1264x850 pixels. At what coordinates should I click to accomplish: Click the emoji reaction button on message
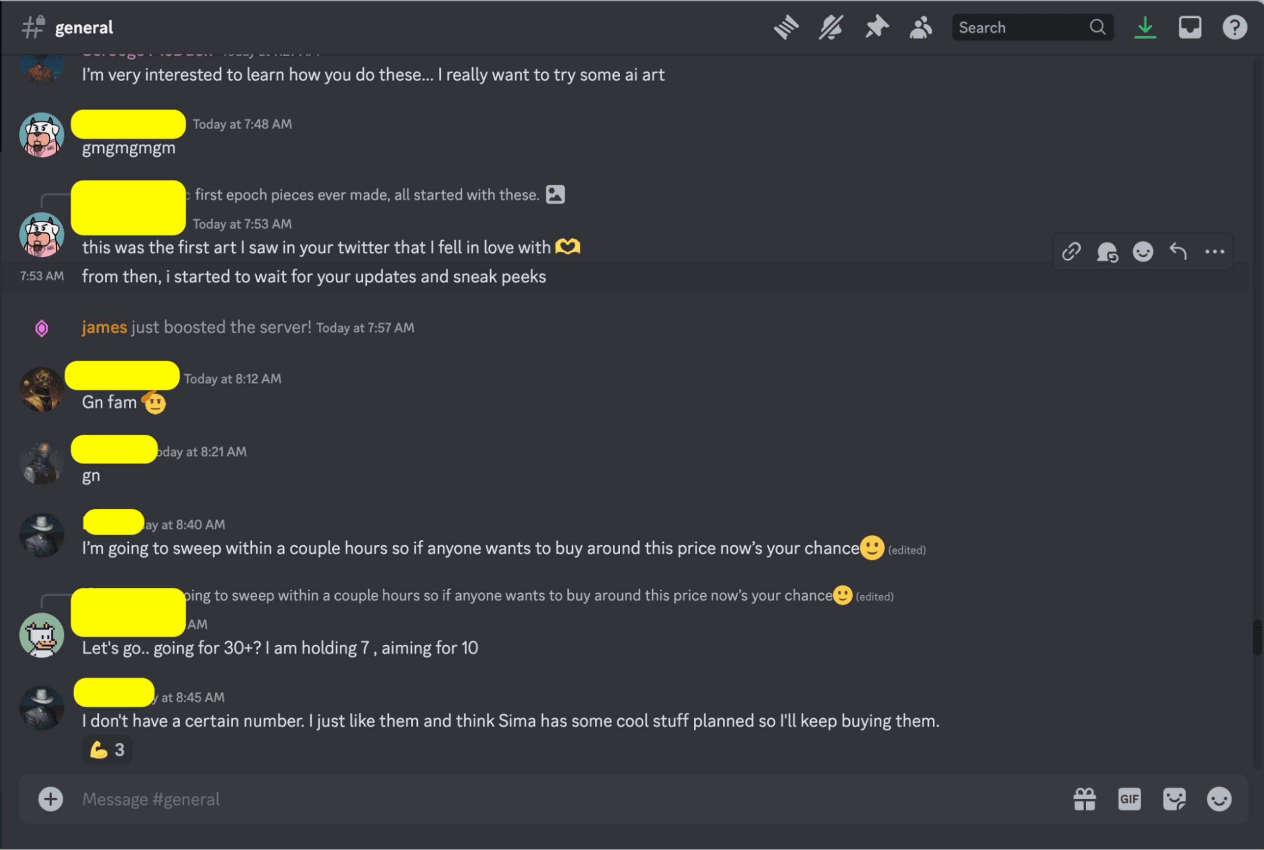pos(1142,250)
